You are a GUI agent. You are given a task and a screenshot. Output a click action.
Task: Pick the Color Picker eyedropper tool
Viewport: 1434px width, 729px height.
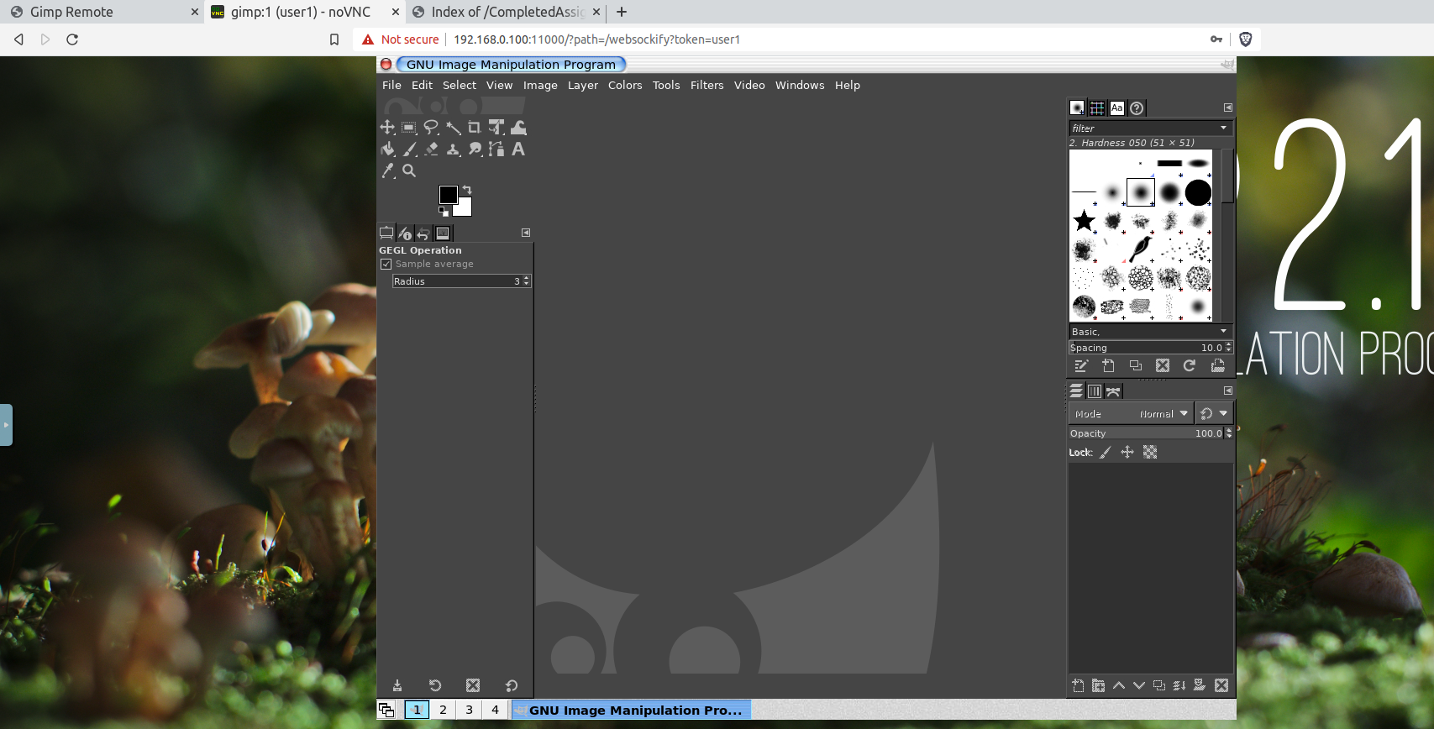point(387,170)
